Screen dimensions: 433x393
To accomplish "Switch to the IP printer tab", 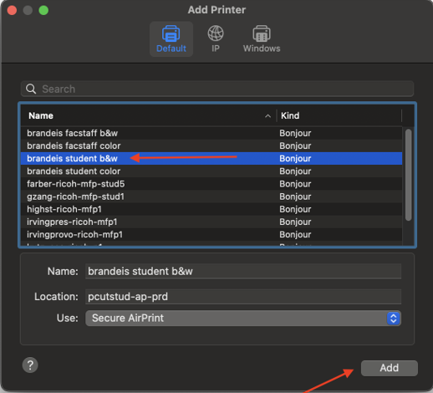I will (216, 39).
